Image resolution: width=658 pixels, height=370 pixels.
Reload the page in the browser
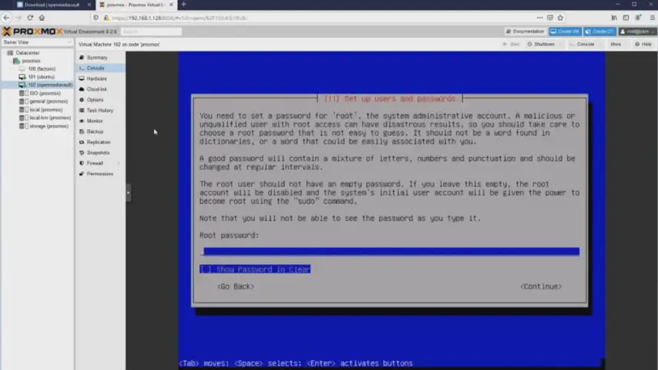(29, 18)
